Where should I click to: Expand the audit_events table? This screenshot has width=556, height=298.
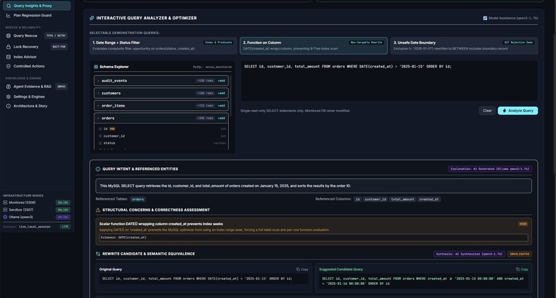98,81
